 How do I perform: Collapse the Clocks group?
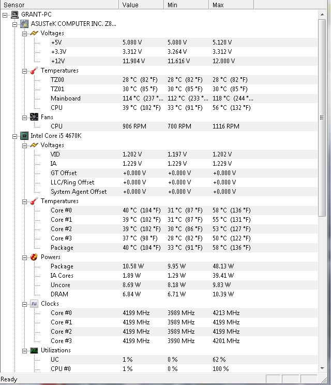click(x=24, y=305)
